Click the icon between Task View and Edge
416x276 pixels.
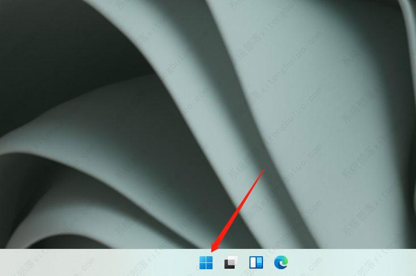click(256, 262)
